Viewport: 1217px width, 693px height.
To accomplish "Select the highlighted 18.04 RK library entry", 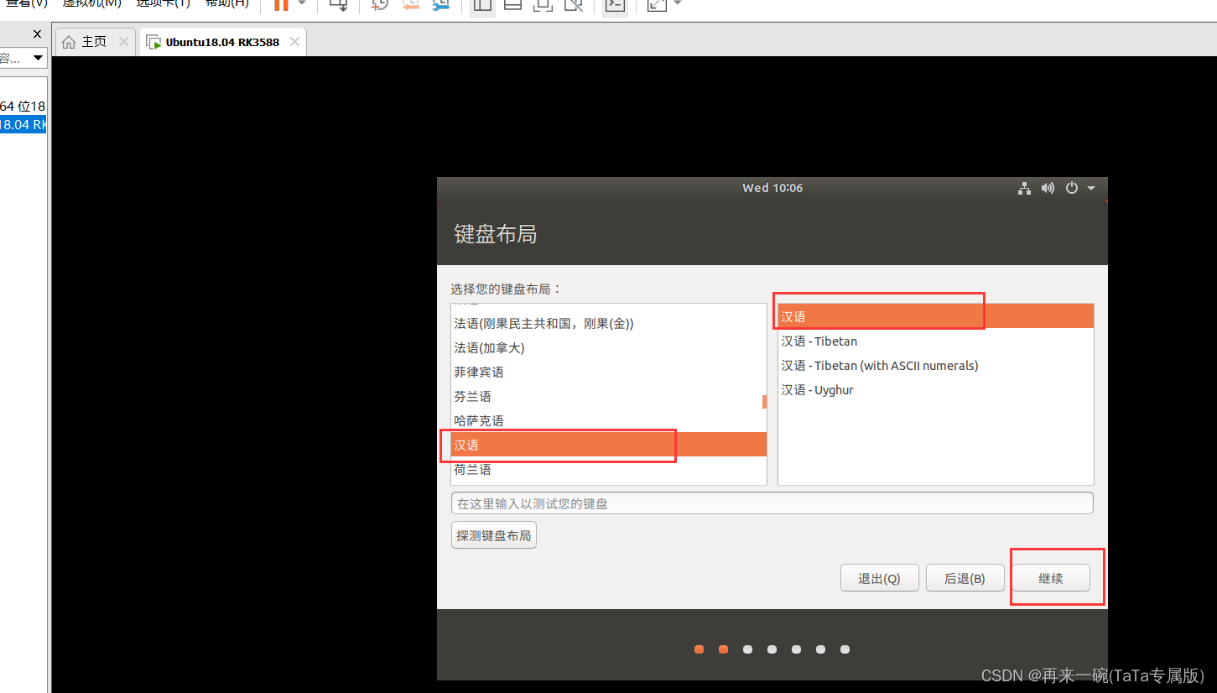I will (23, 125).
